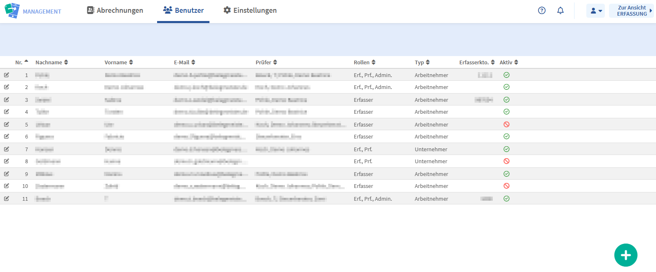Screen dimensions: 656x272
Task: Edit user in row 11
Action: click(x=7, y=199)
